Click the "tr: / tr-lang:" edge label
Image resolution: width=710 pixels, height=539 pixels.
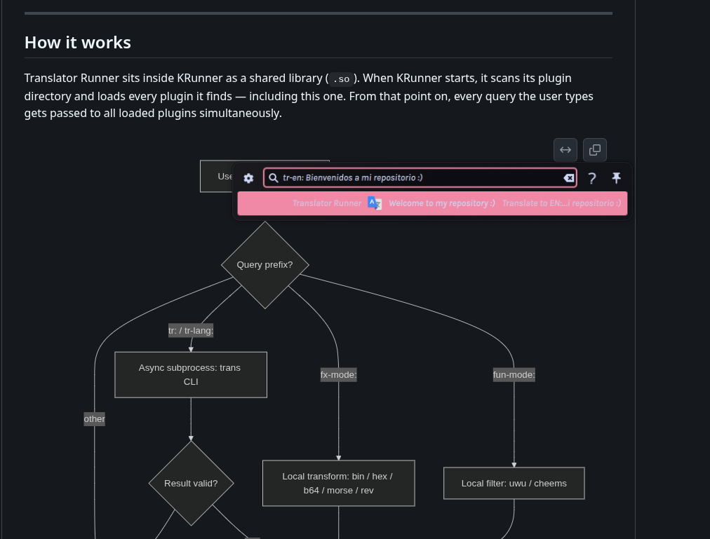pyautogui.click(x=191, y=330)
